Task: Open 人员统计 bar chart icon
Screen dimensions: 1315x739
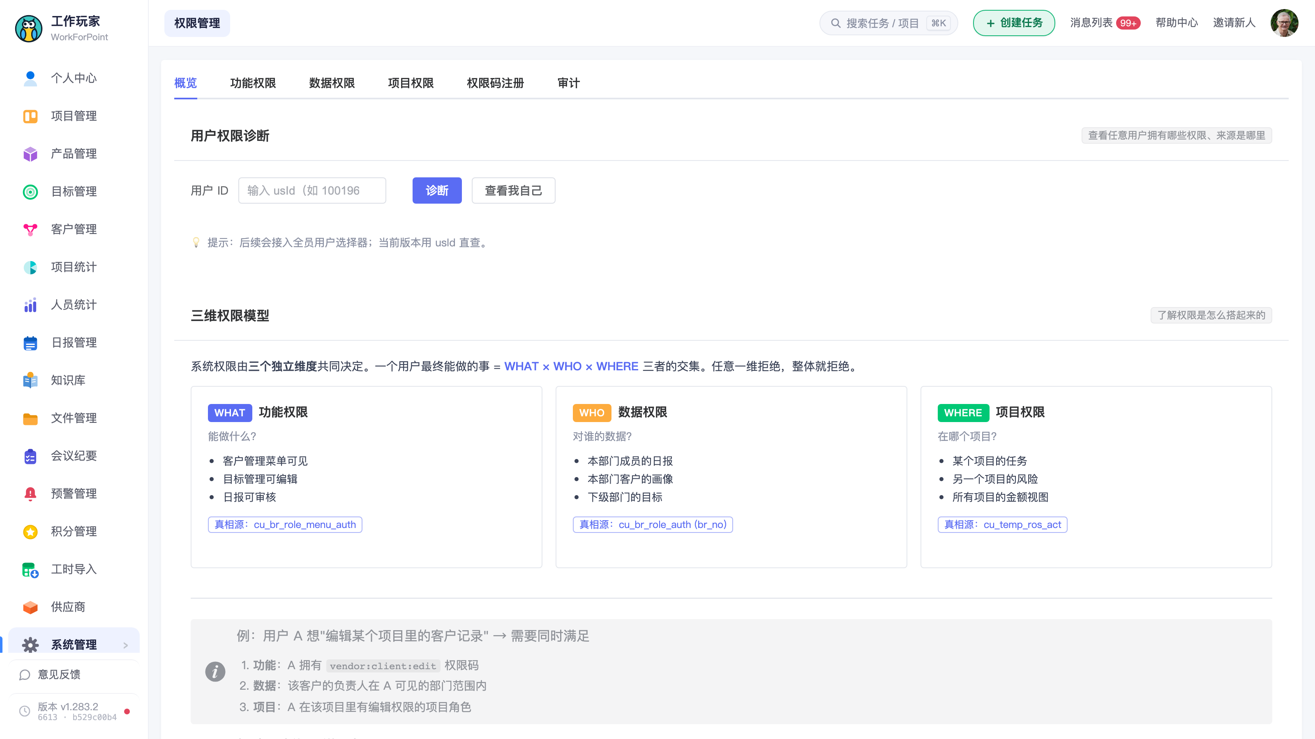Action: (30, 305)
